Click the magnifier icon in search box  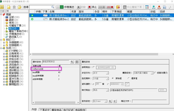coord(52,7)
